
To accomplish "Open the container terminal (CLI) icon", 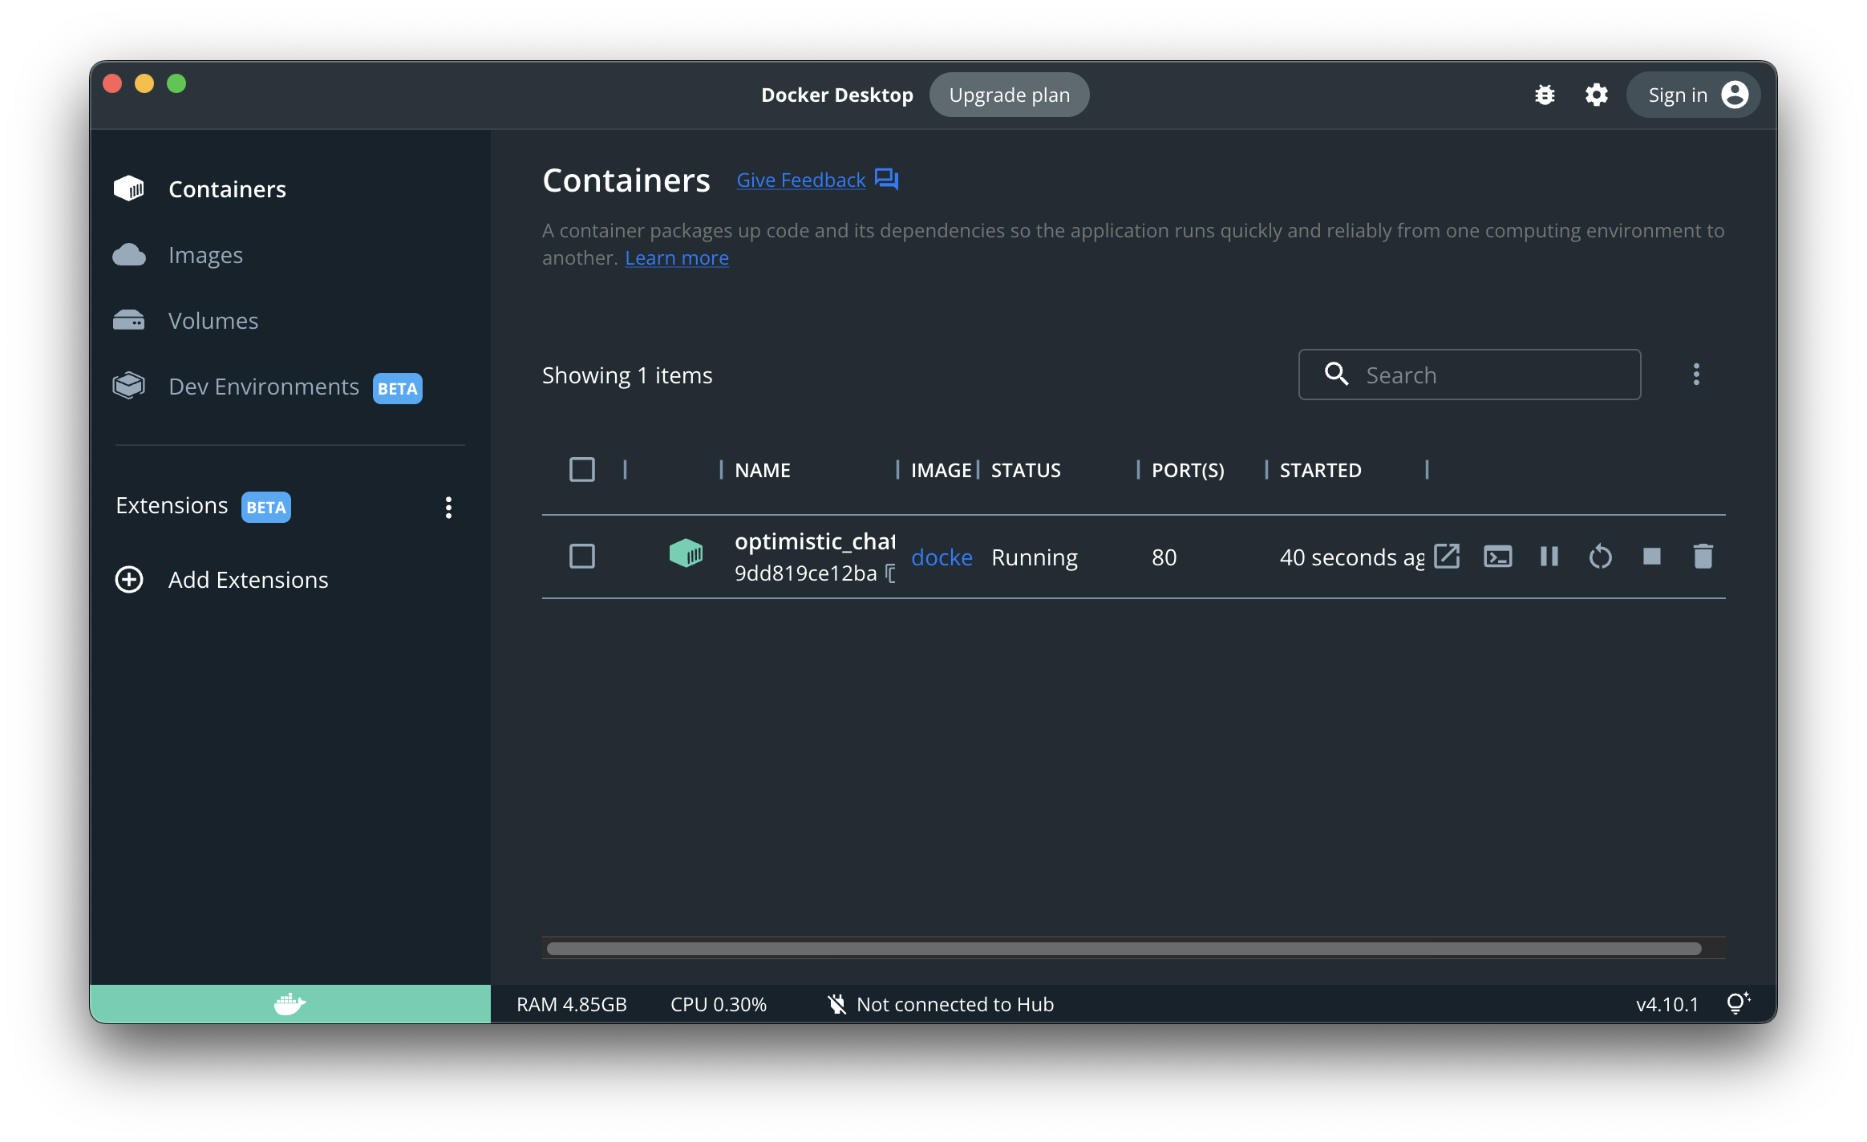I will pos(1497,557).
